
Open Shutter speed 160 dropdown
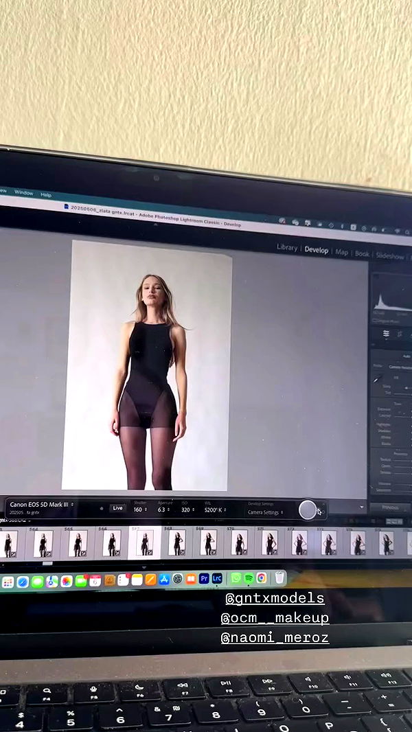pyautogui.click(x=140, y=510)
